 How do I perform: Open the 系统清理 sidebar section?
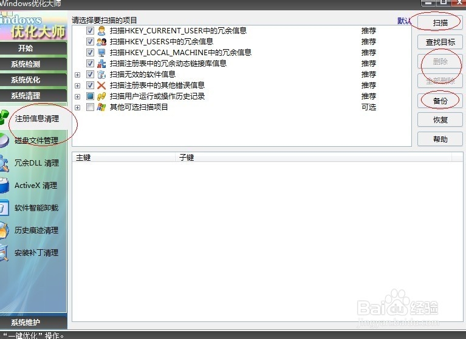(x=33, y=96)
